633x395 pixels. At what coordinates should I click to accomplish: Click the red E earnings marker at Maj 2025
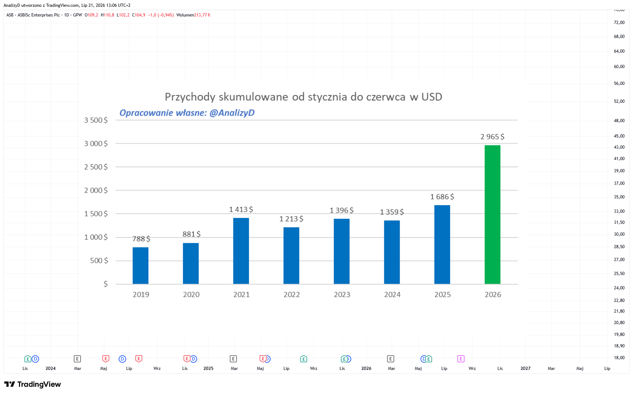coord(263,358)
